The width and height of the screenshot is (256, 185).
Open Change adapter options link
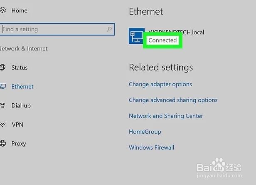point(160,85)
